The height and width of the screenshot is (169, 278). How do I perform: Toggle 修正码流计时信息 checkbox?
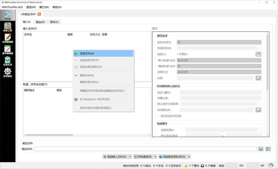(169, 116)
